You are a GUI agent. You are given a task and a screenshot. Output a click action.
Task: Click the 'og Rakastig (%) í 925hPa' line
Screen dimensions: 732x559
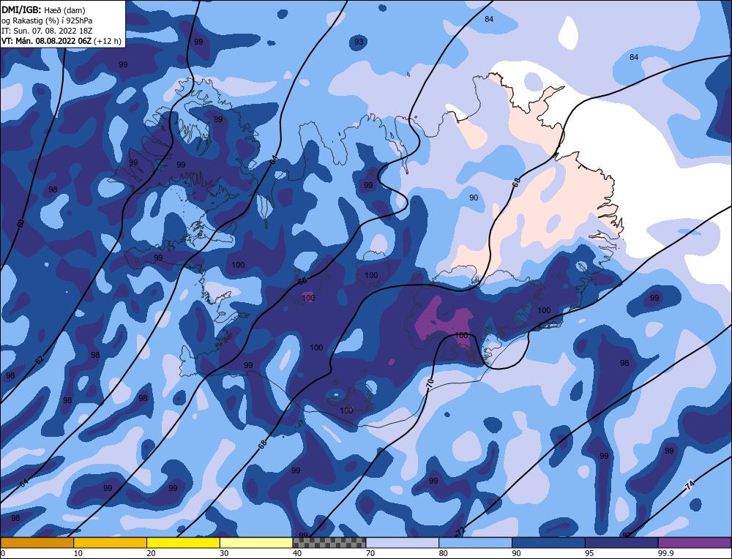pyautogui.click(x=47, y=20)
